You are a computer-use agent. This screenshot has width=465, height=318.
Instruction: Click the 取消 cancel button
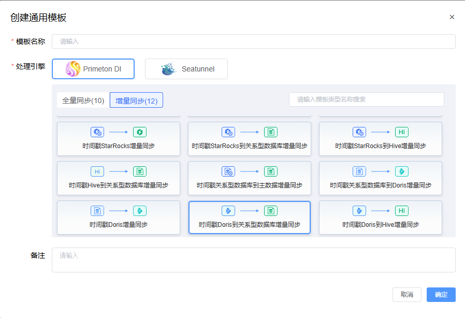coord(406,295)
